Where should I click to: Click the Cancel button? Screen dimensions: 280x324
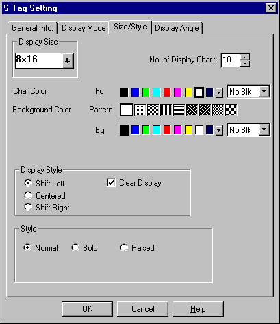tap(143, 309)
